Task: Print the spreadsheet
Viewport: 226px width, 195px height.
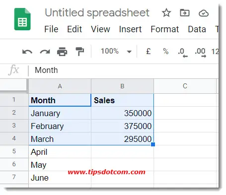Action: 62,52
